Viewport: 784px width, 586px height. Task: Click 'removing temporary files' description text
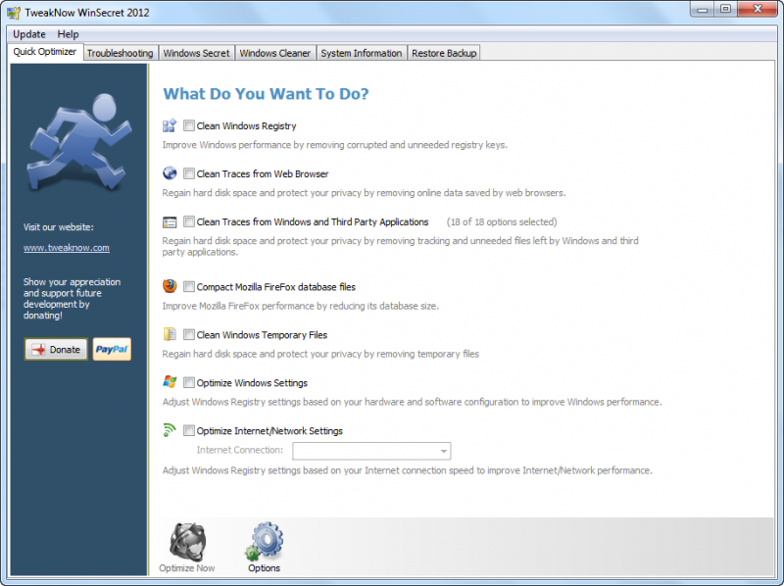coord(320,354)
